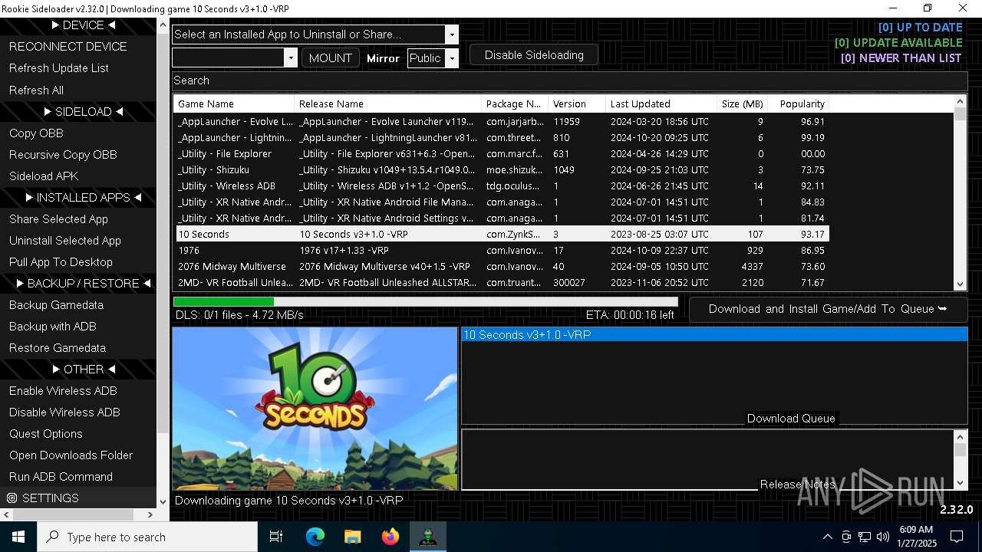Select 2MD- VR Football Unleashed row
The image size is (982, 552).
(x=502, y=283)
